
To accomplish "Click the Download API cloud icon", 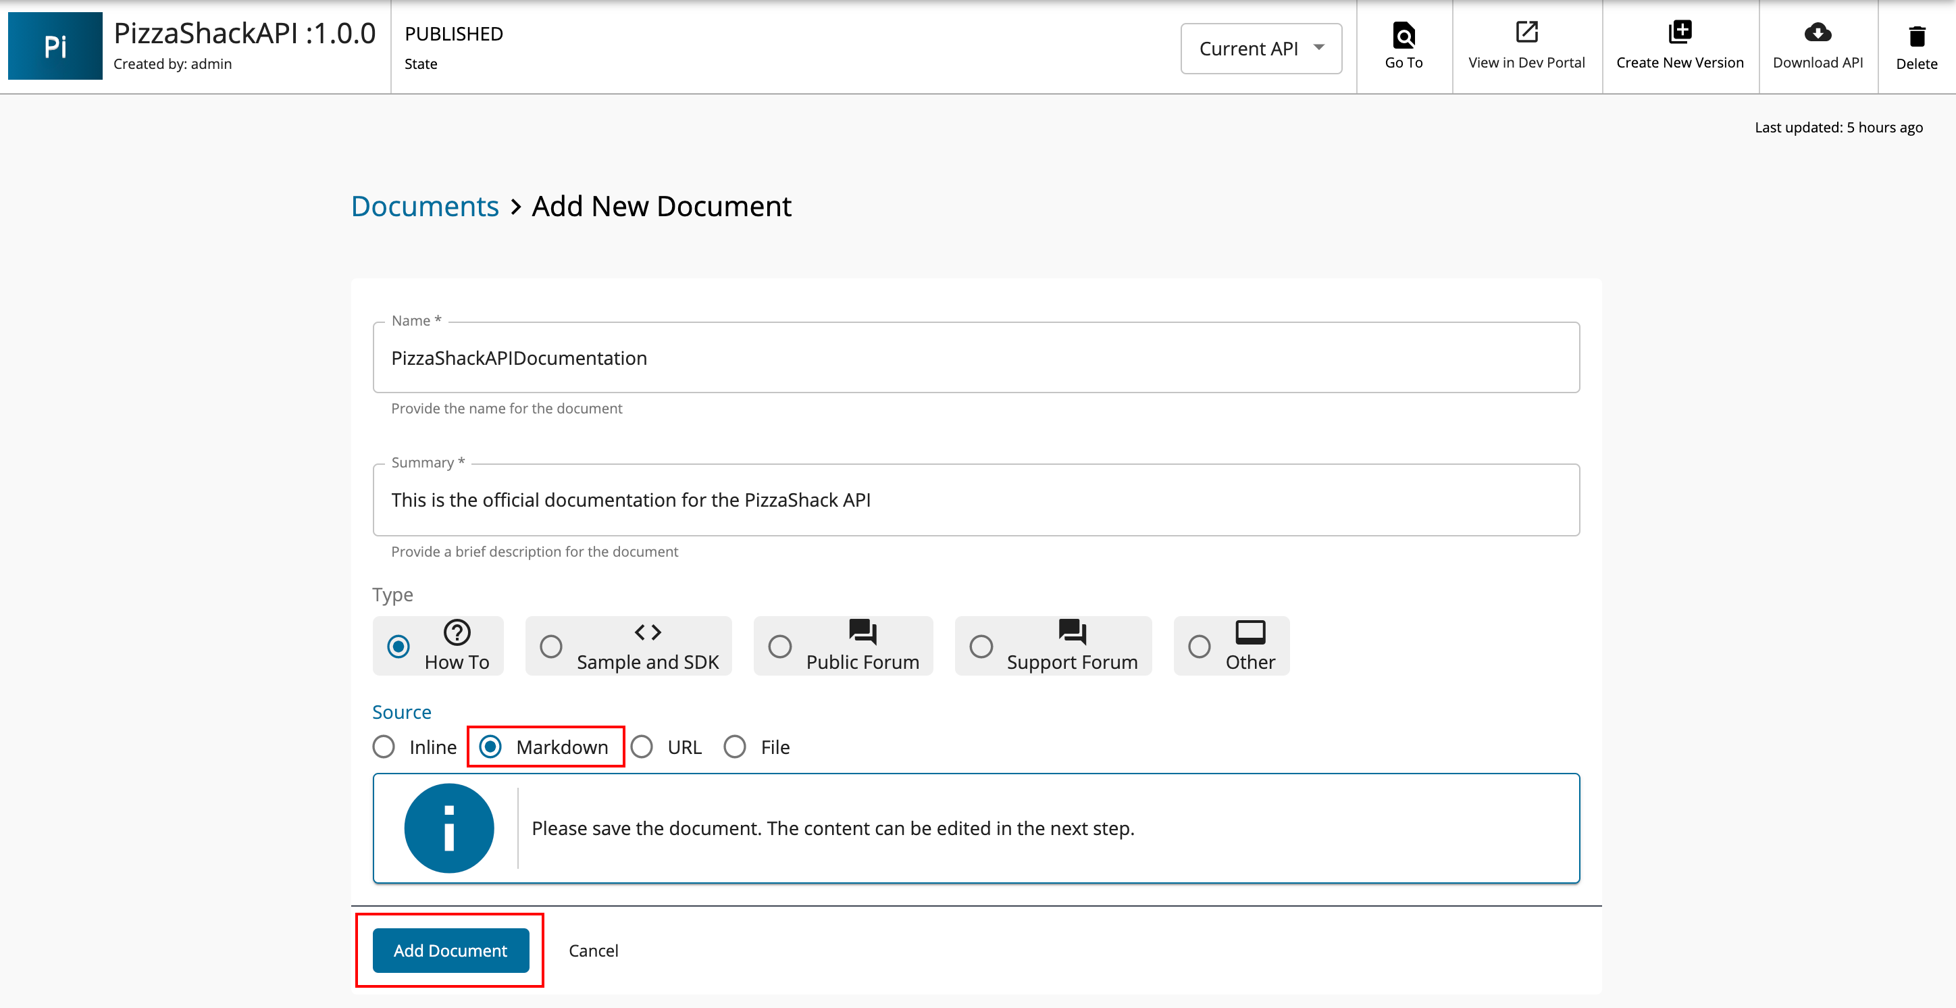I will [x=1817, y=32].
